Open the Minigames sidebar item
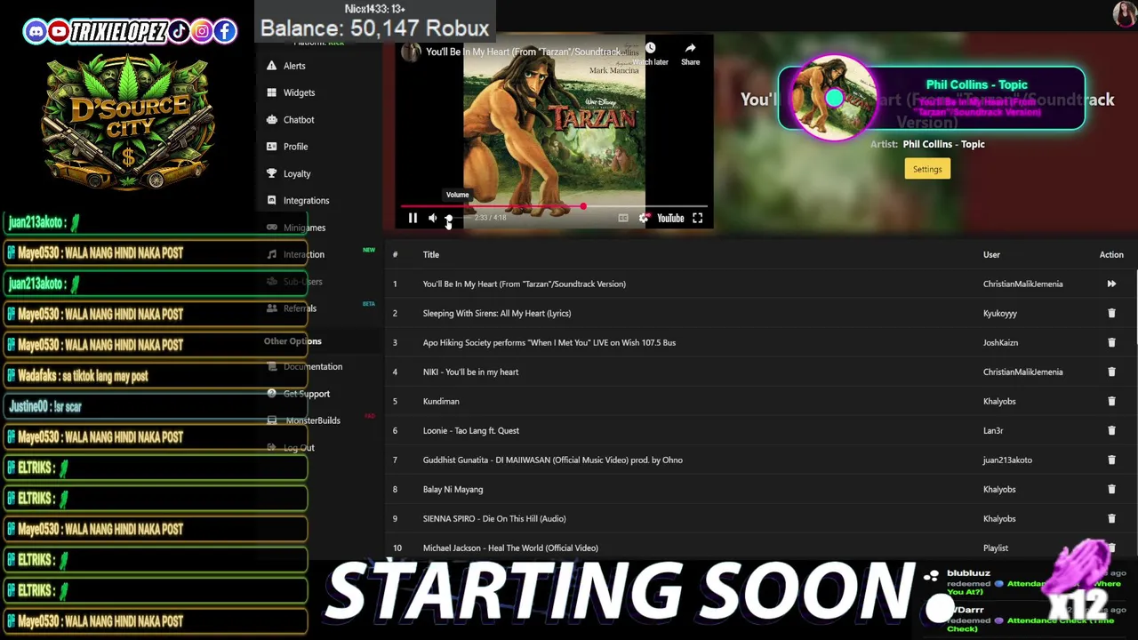Viewport: 1138px width, 640px height. coord(304,228)
